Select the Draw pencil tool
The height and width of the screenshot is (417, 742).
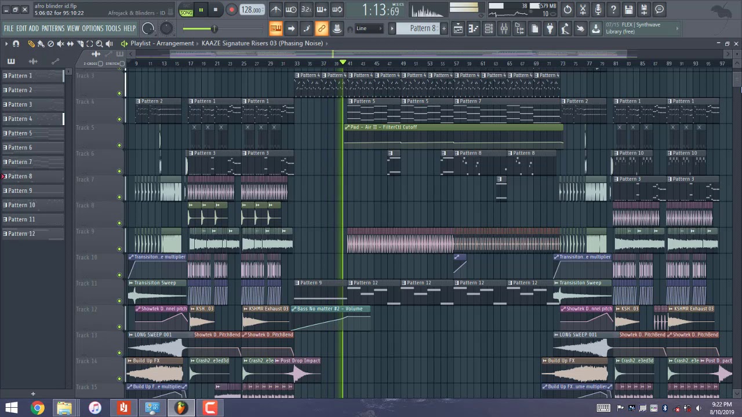[31, 43]
